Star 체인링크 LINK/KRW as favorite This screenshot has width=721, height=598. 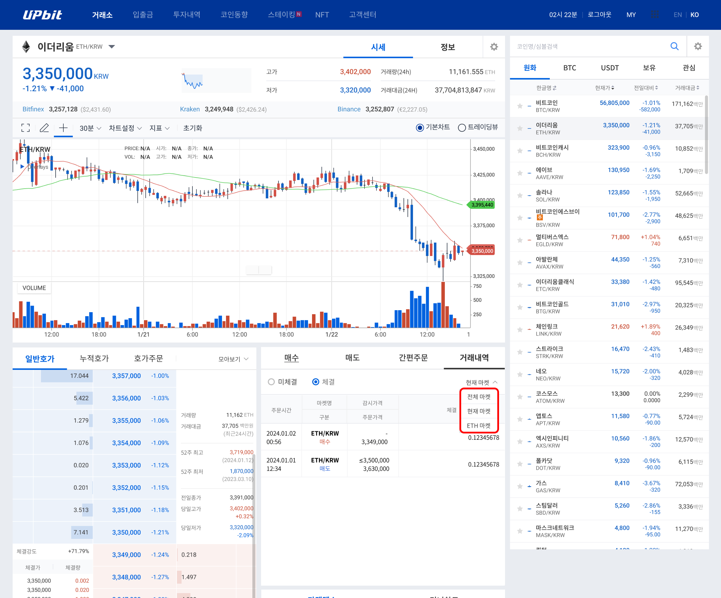coord(520,330)
